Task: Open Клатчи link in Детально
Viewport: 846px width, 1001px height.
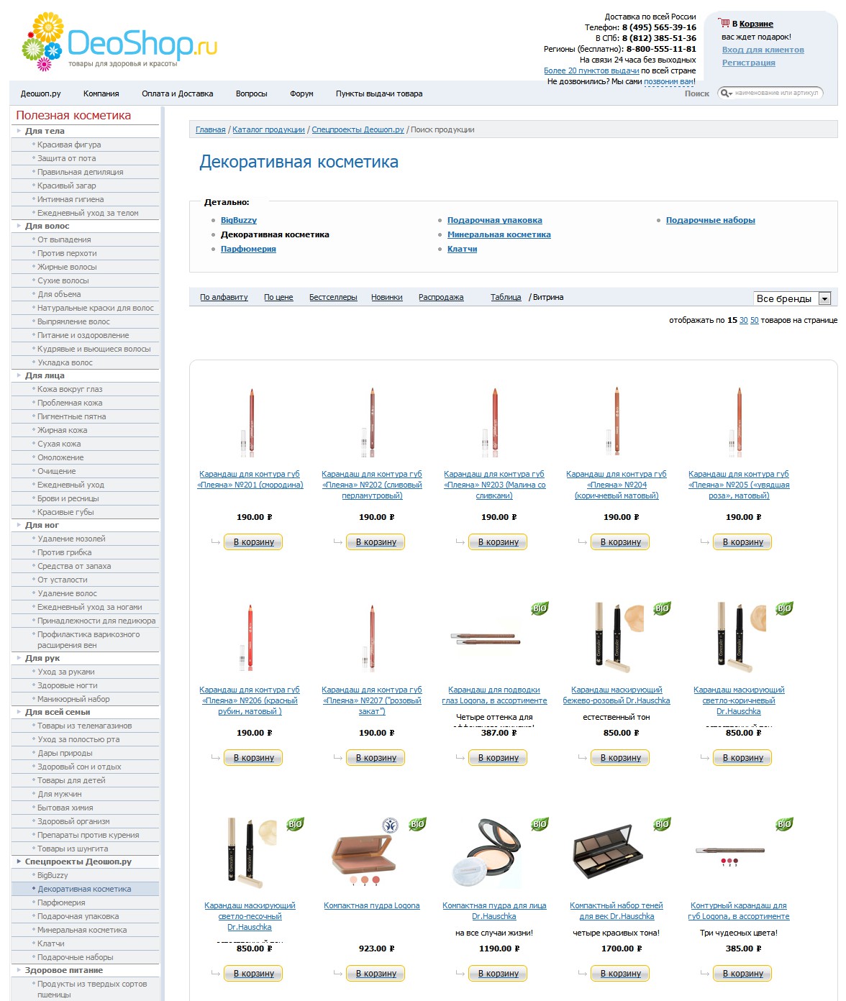Action: pyautogui.click(x=463, y=249)
